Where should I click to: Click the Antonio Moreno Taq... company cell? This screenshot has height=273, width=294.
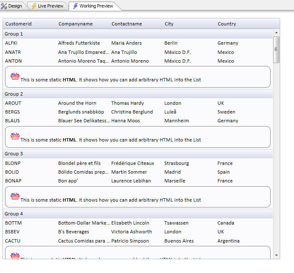click(x=84, y=61)
